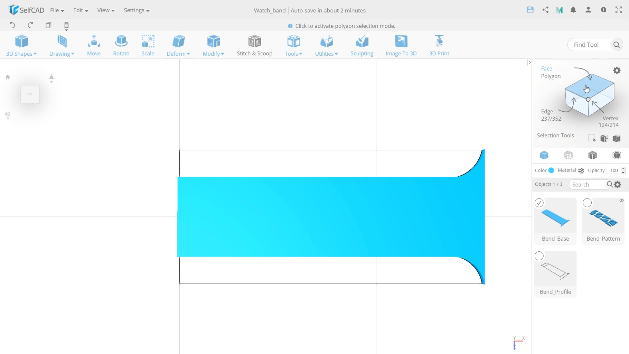The width and height of the screenshot is (629, 354).
Task: Open the Image To 3D tool
Action: click(x=401, y=45)
